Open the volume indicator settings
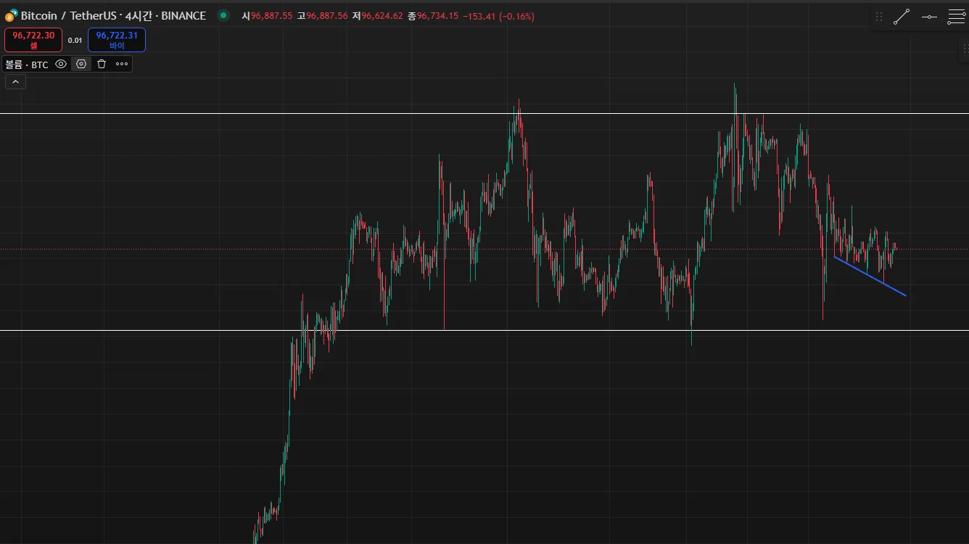This screenshot has height=544, width=969. coord(81,64)
